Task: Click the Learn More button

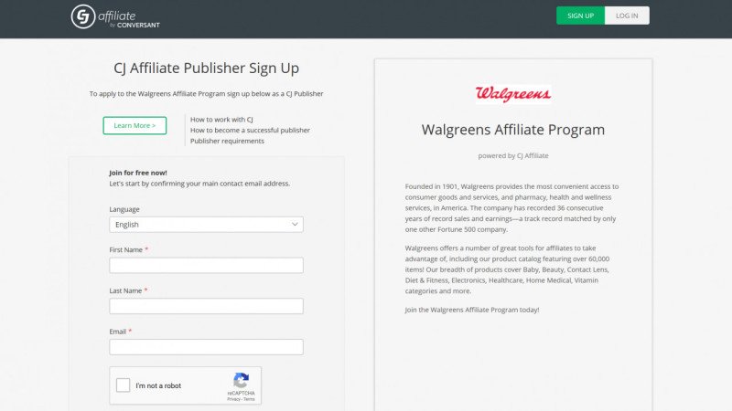Action: coord(135,125)
